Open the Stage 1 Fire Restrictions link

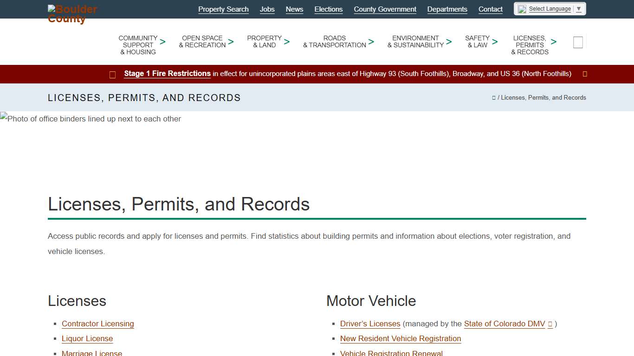coord(167,73)
